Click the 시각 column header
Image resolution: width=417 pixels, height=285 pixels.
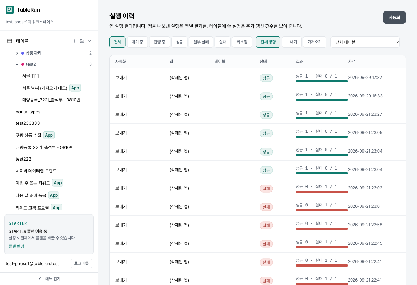tap(351, 62)
